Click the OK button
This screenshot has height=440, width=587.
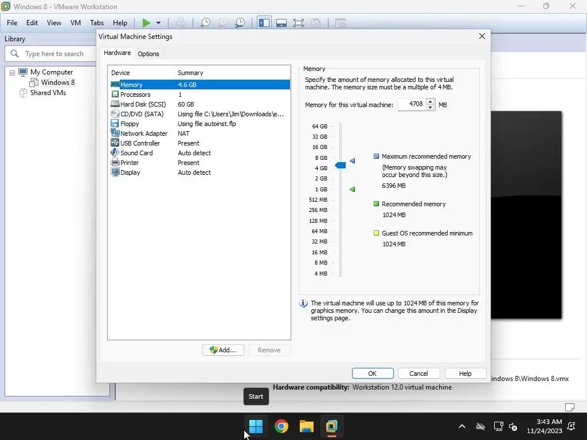click(x=373, y=374)
